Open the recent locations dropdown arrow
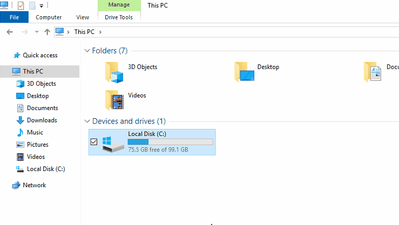This screenshot has width=399, height=225. 37,32
